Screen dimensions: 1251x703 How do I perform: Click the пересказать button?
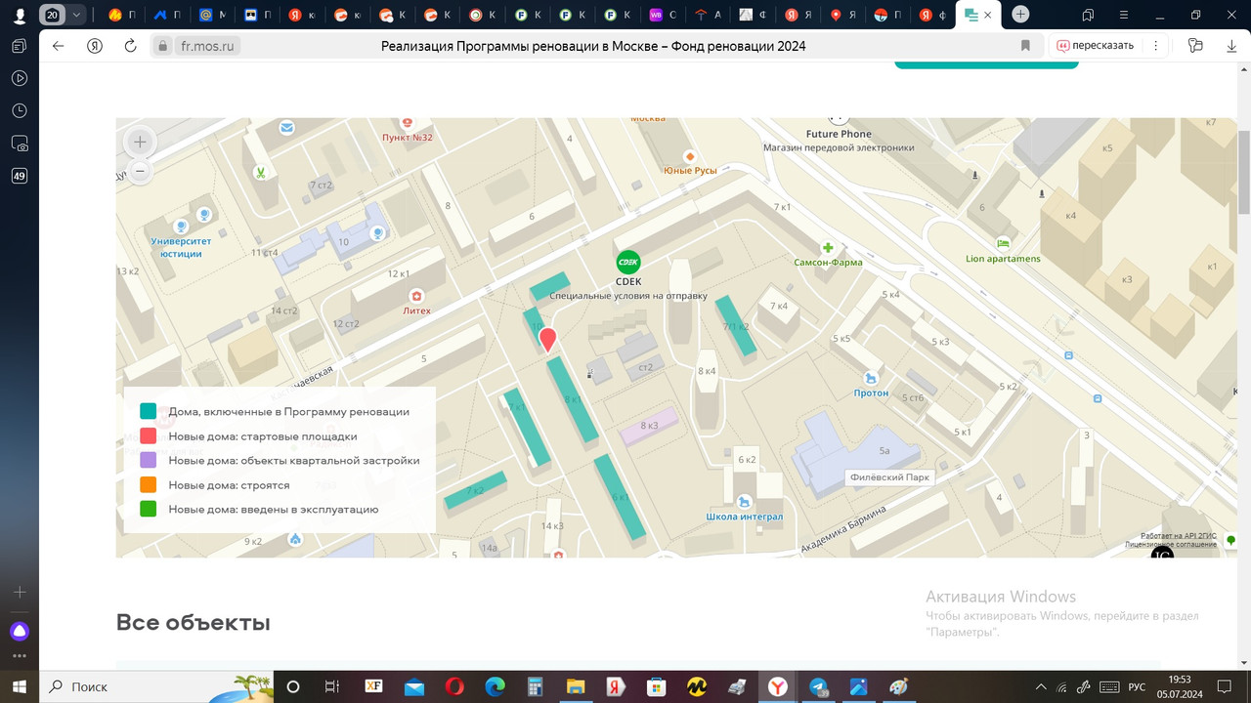point(1096,46)
